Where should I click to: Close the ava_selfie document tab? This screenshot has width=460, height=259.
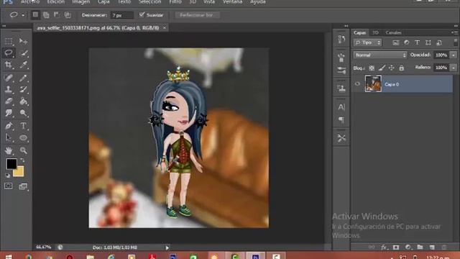click(165, 27)
